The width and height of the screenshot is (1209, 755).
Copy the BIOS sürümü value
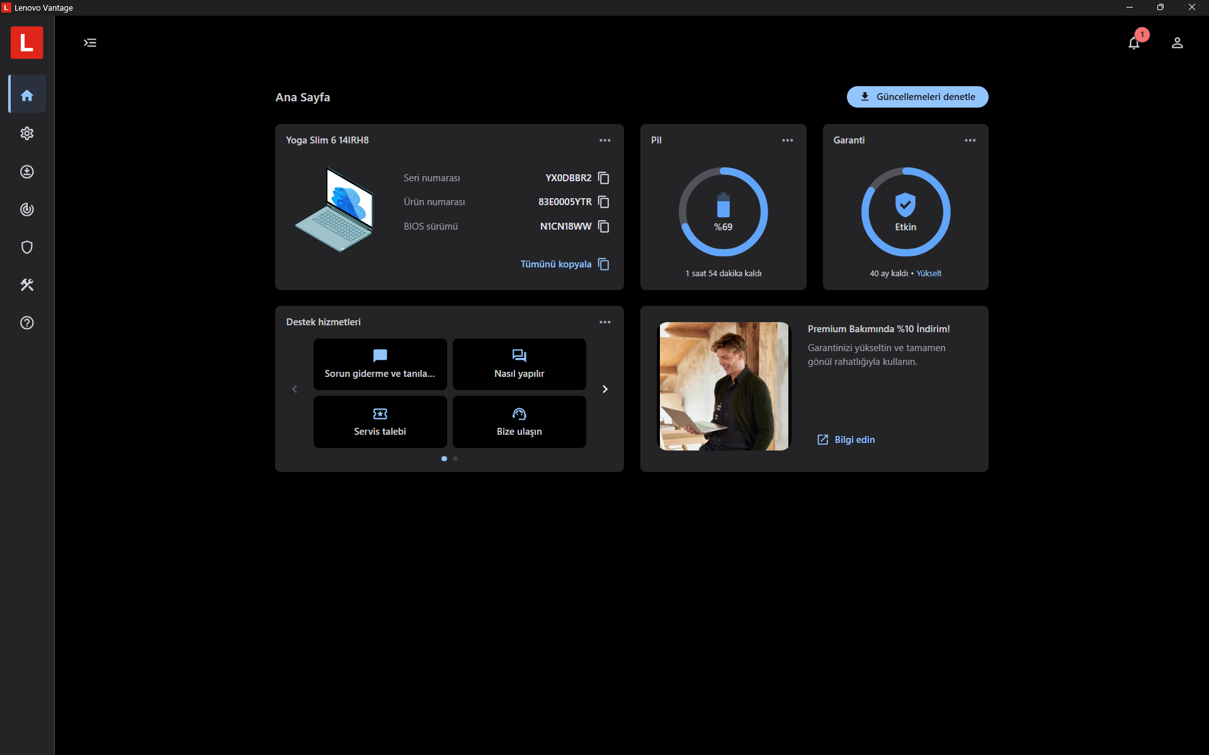(x=603, y=226)
